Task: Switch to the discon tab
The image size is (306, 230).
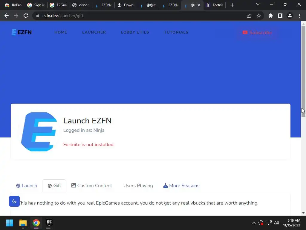Action: point(81,5)
